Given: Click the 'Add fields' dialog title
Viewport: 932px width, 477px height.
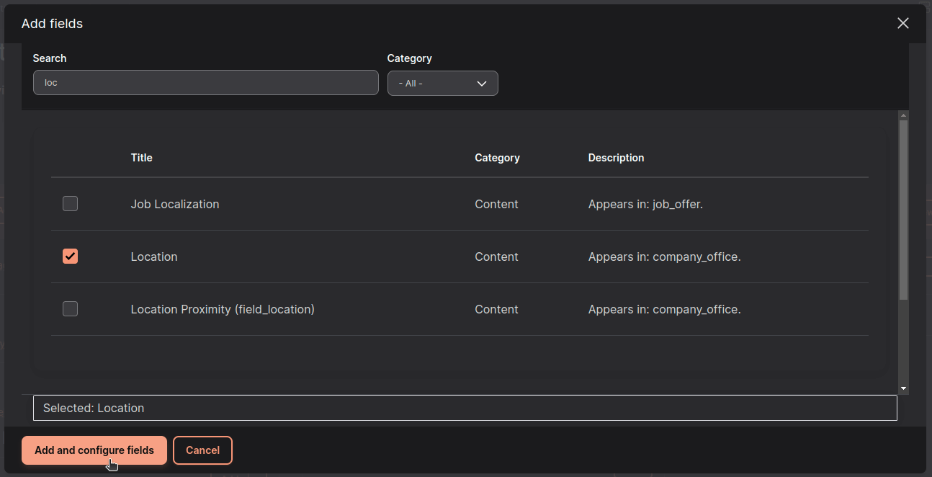Looking at the screenshot, I should click(x=52, y=24).
